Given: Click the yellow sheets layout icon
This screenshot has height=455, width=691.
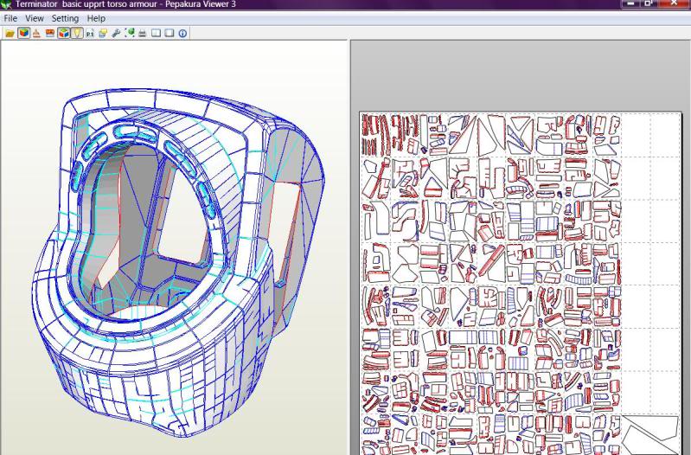Looking at the screenshot, I should click(x=103, y=34).
